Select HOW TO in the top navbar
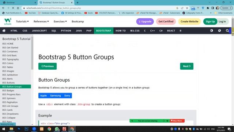This screenshot has height=132, width=234. tap(121, 31)
